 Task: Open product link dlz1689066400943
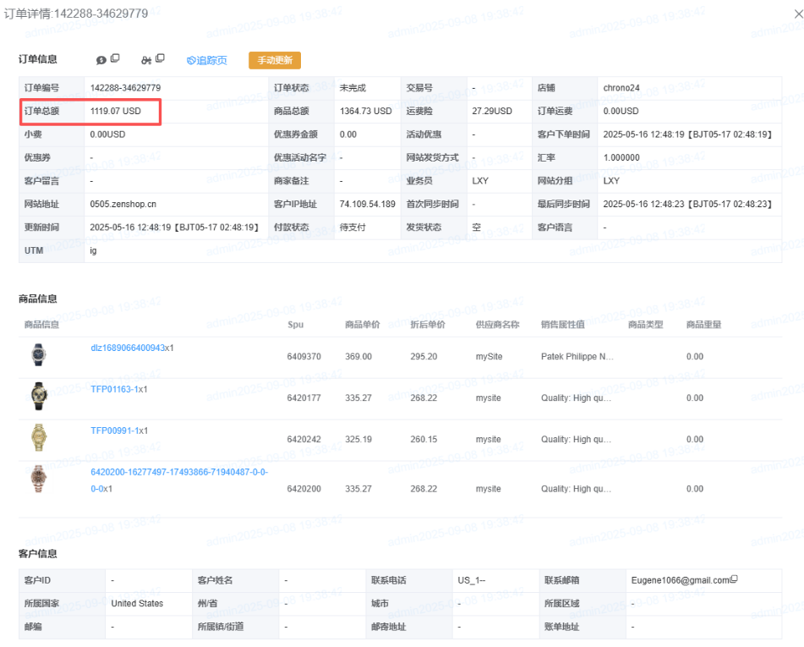(x=127, y=348)
